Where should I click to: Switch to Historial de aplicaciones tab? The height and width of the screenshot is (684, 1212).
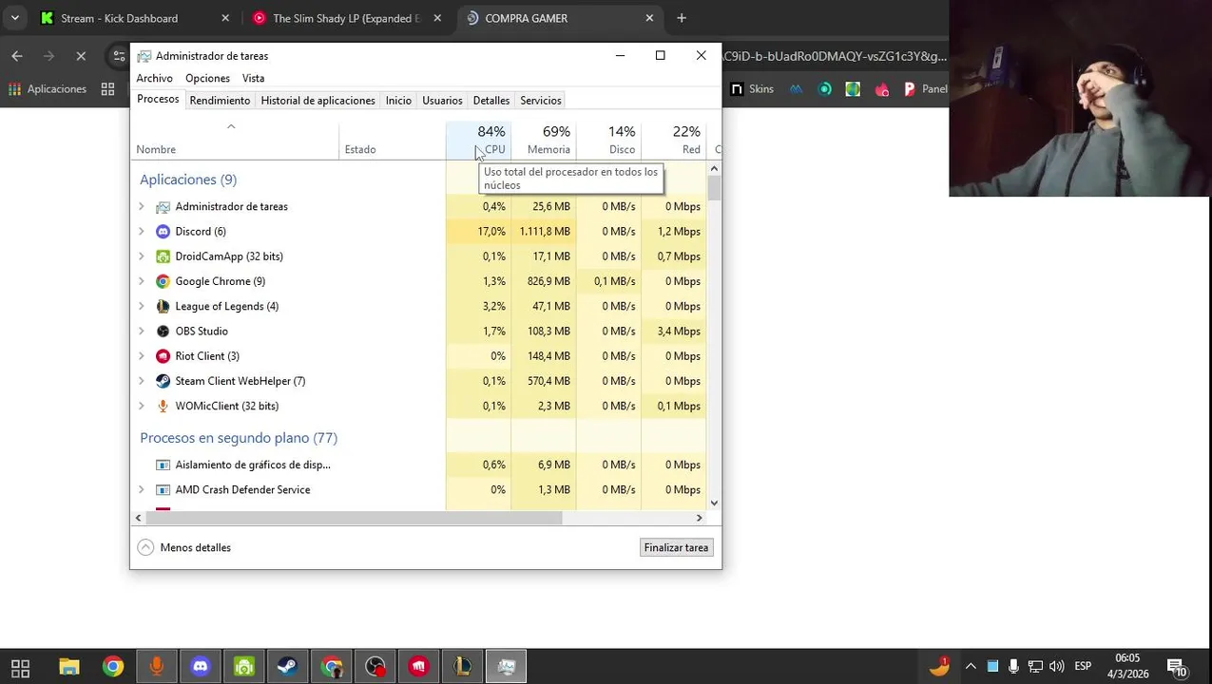317,101
